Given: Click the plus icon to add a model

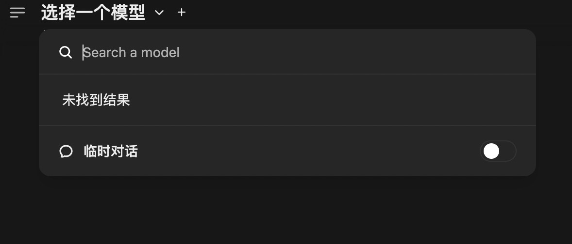Looking at the screenshot, I should [182, 13].
